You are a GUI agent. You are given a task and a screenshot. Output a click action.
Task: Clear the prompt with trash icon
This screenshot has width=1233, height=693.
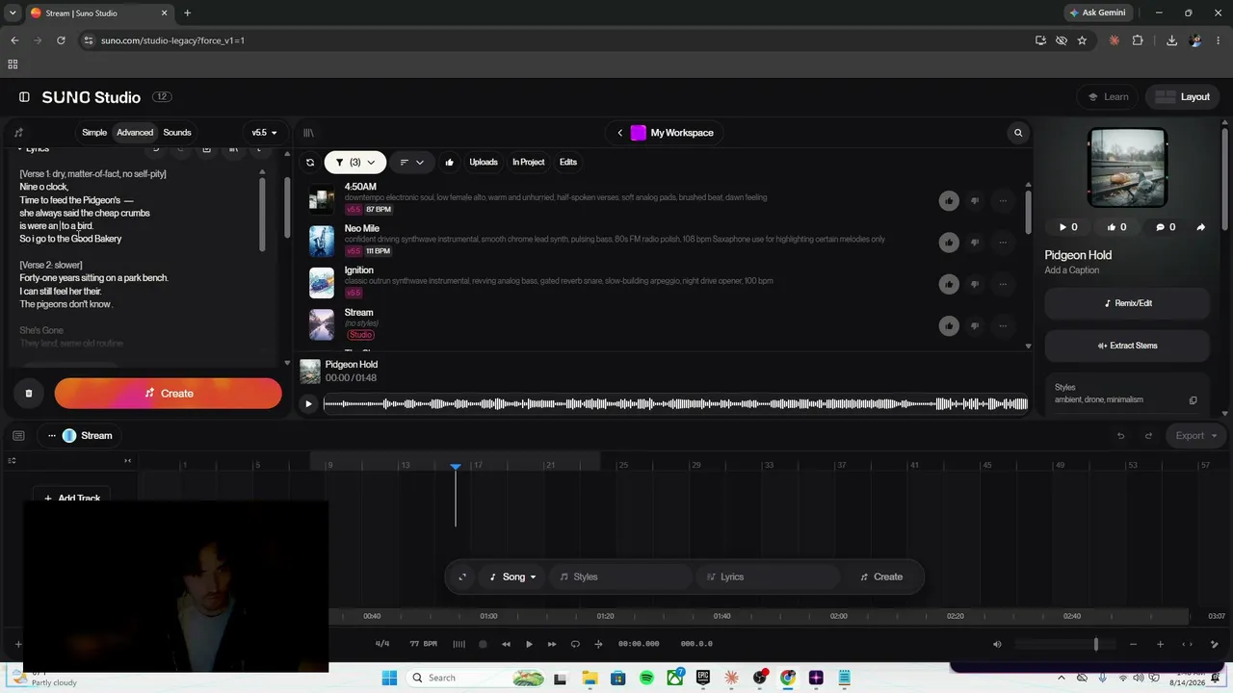click(29, 393)
